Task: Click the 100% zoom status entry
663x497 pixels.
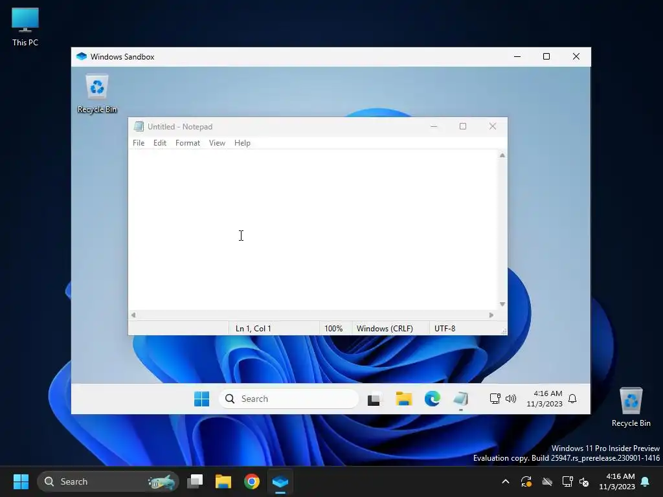Action: coord(333,328)
